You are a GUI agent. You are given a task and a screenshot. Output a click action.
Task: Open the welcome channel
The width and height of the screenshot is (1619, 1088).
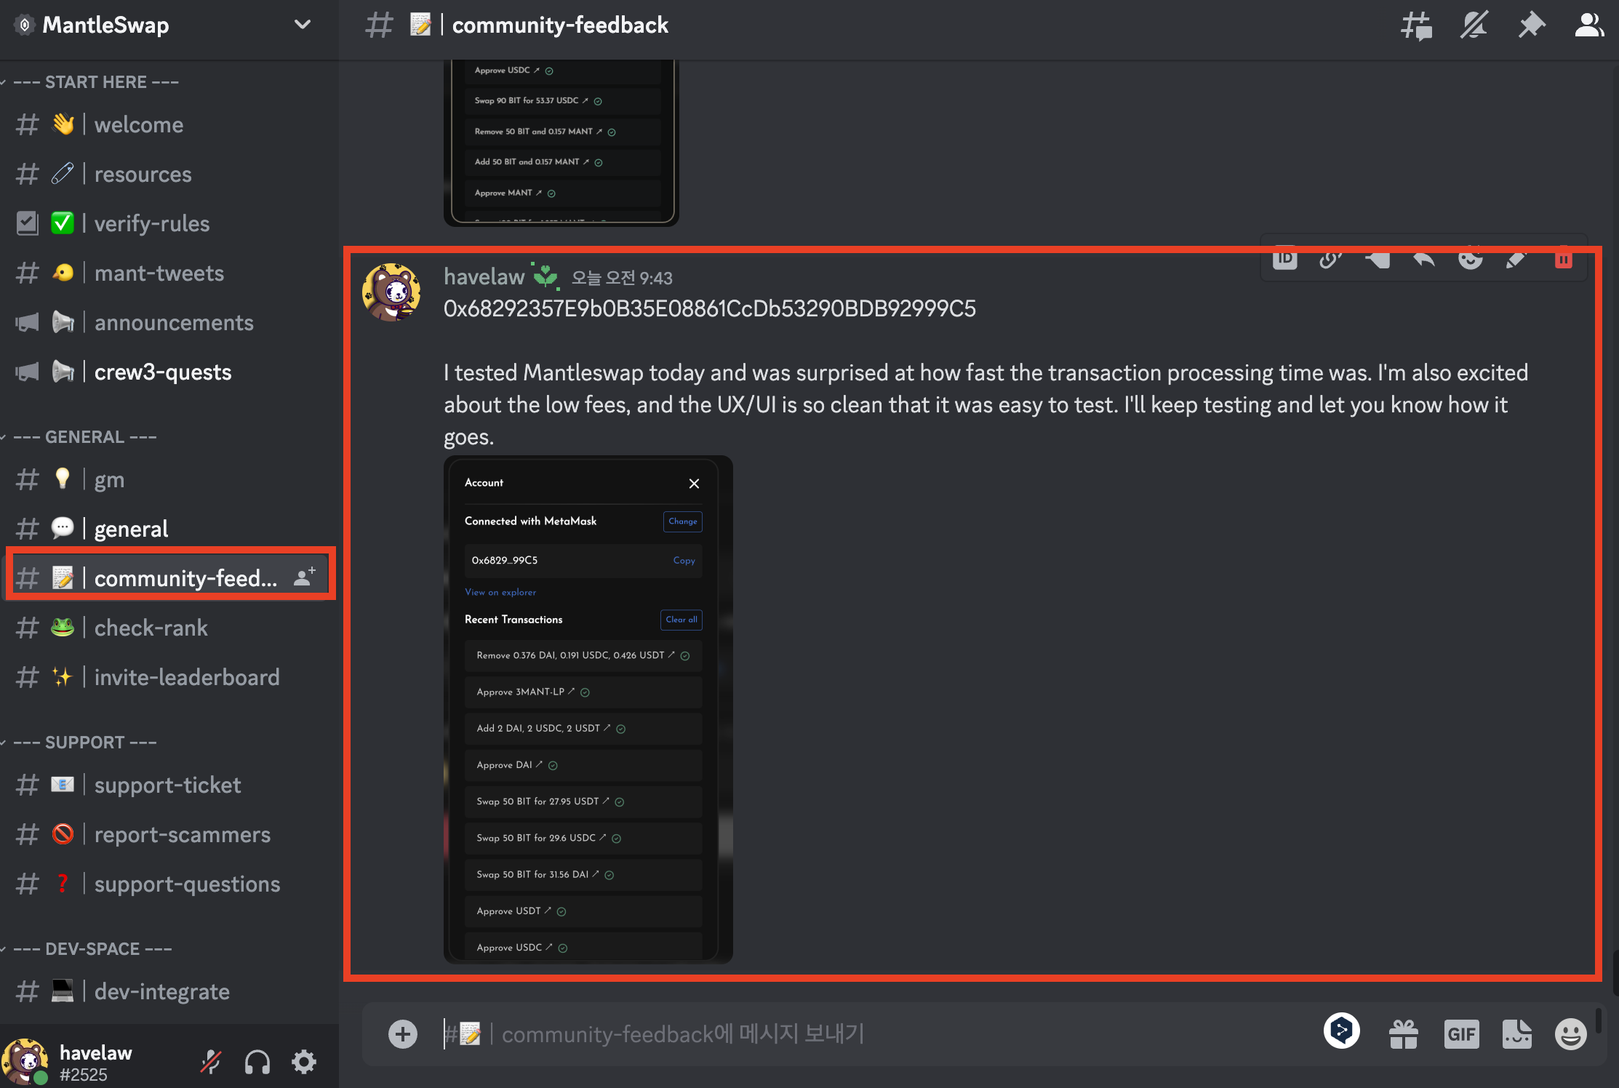pos(169,124)
